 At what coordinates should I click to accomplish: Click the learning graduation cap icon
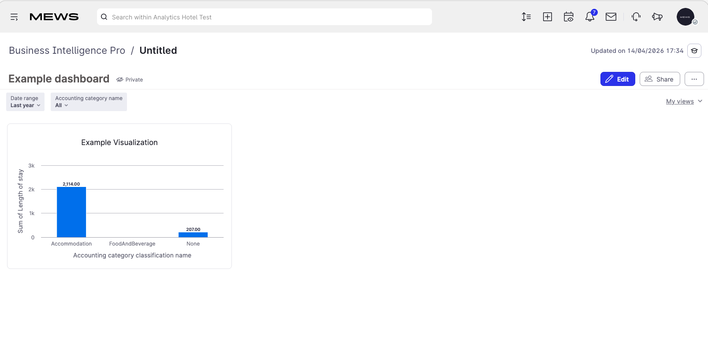(x=694, y=51)
